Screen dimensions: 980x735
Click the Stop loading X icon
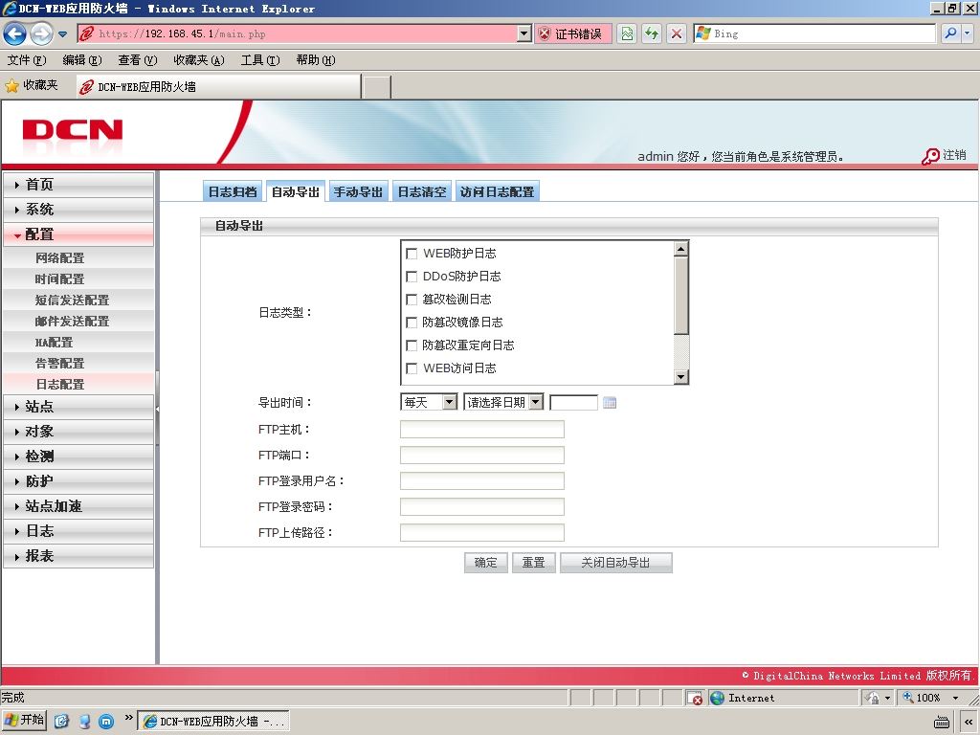coord(677,33)
